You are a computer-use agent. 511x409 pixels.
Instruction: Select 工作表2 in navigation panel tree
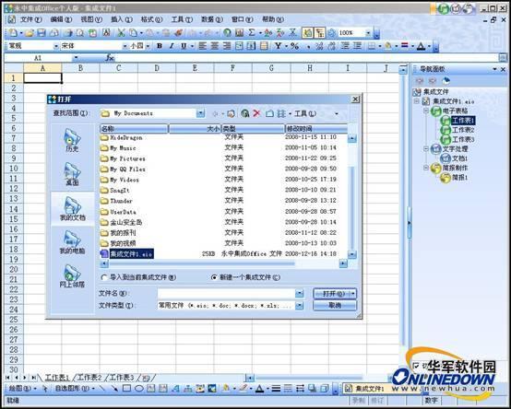463,130
